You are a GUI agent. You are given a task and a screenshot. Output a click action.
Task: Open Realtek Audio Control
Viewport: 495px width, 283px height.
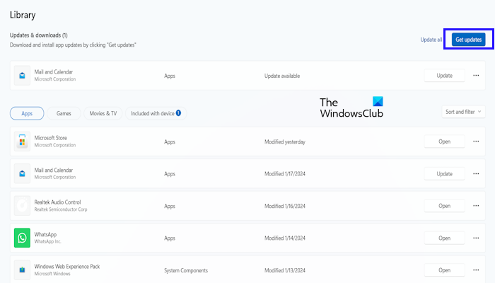point(445,206)
